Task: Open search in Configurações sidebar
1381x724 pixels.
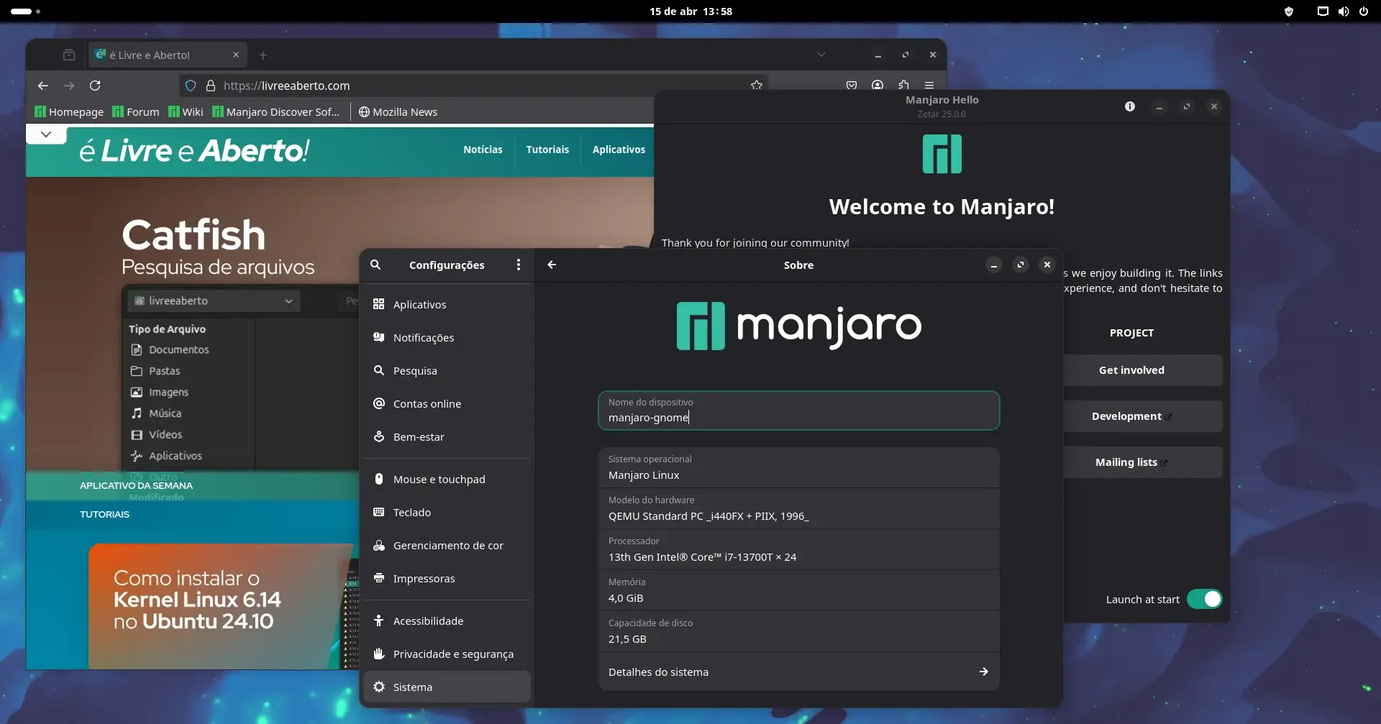Action: click(x=375, y=265)
